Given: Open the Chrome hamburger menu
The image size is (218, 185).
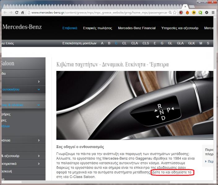Looking at the screenshot, I should [x=213, y=12].
